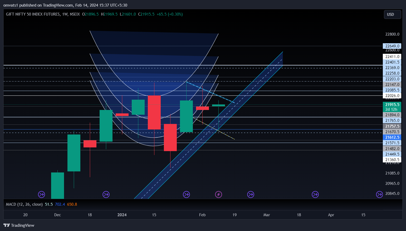Click the price line label 22085.5

click(x=392, y=90)
